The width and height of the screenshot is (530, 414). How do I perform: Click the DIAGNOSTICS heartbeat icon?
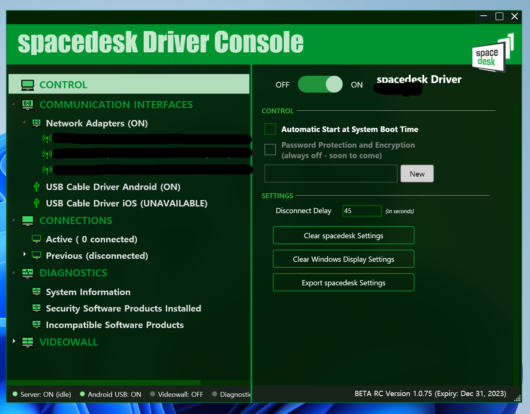(x=28, y=273)
